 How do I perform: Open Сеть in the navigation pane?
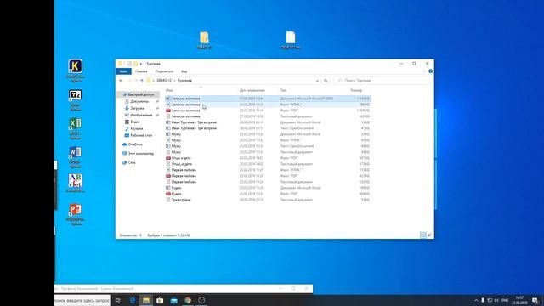point(132,162)
